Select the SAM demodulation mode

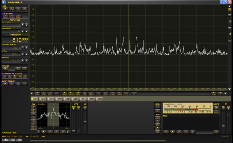coord(42,99)
